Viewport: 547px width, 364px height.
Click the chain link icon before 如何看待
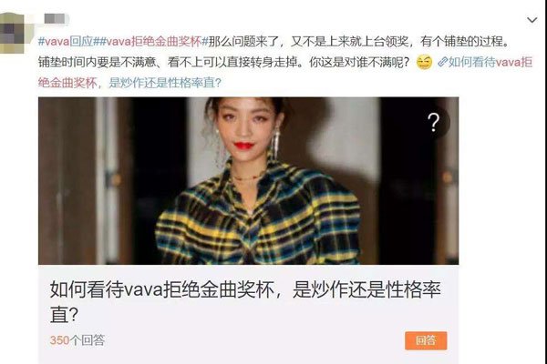click(x=442, y=62)
